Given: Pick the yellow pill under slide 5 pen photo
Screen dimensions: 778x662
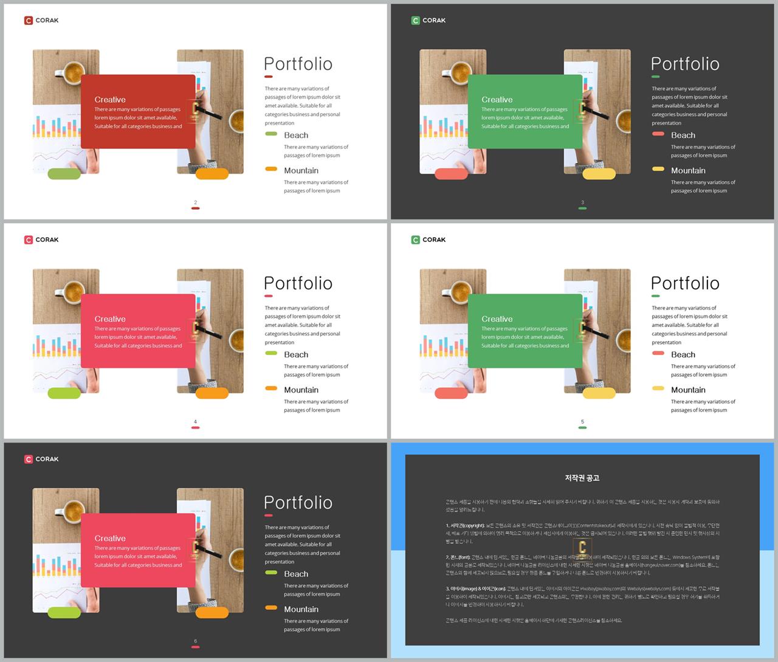Looking at the screenshot, I should click(599, 393).
